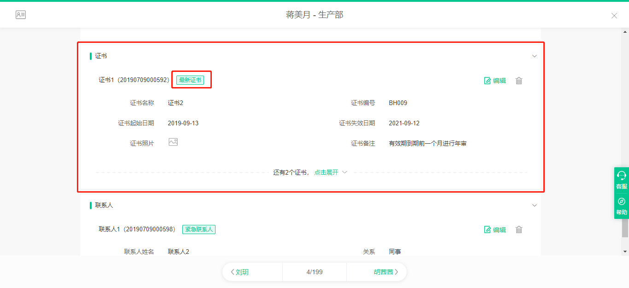Click 编辑 for 证书1
Viewport: 629px width, 288px height.
[x=495, y=81]
